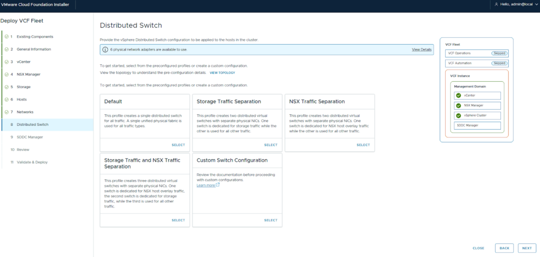Open View Details for network adapters

coord(421,50)
